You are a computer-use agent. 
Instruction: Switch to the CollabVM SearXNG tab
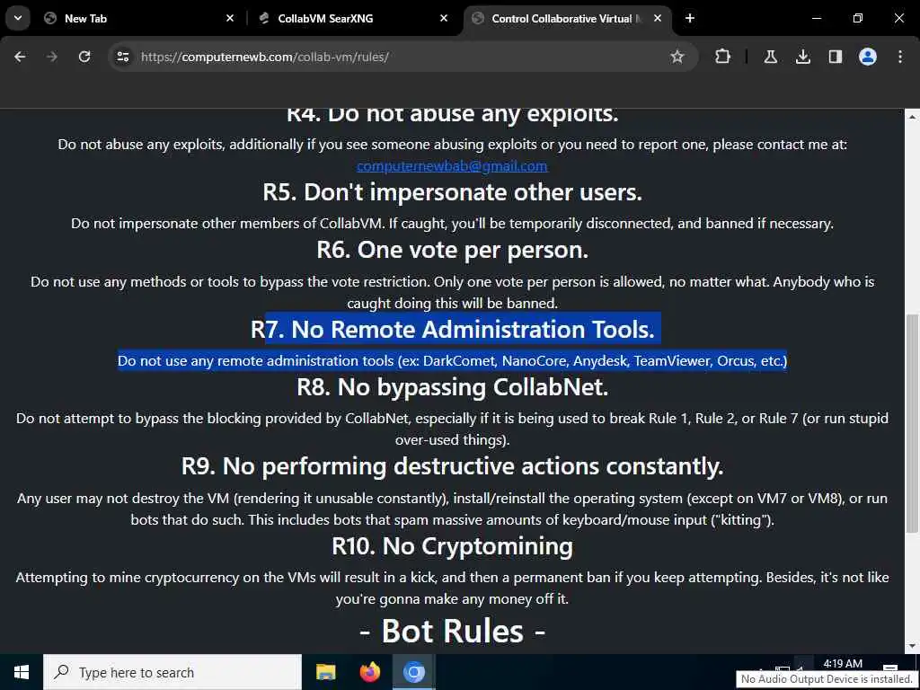click(x=354, y=18)
